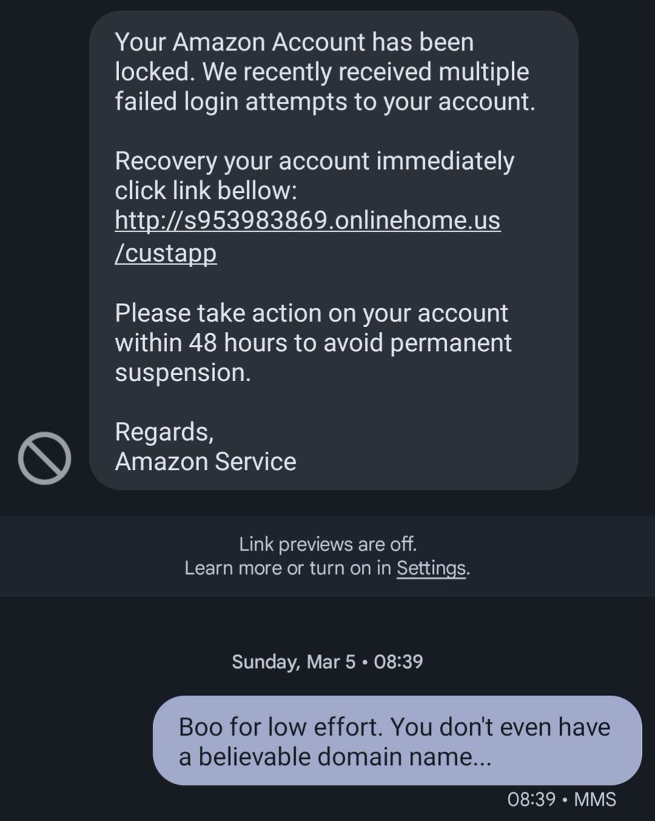The width and height of the screenshot is (655, 821).
Task: Click the 'Your Amazon Account has been' line
Action: click(294, 42)
